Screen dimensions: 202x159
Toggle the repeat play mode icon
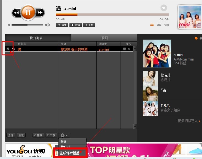coord(152,25)
